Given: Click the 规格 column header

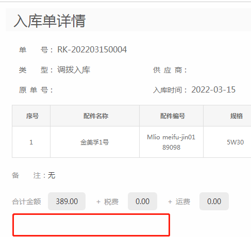Looking at the screenshot, I should coord(237,116).
